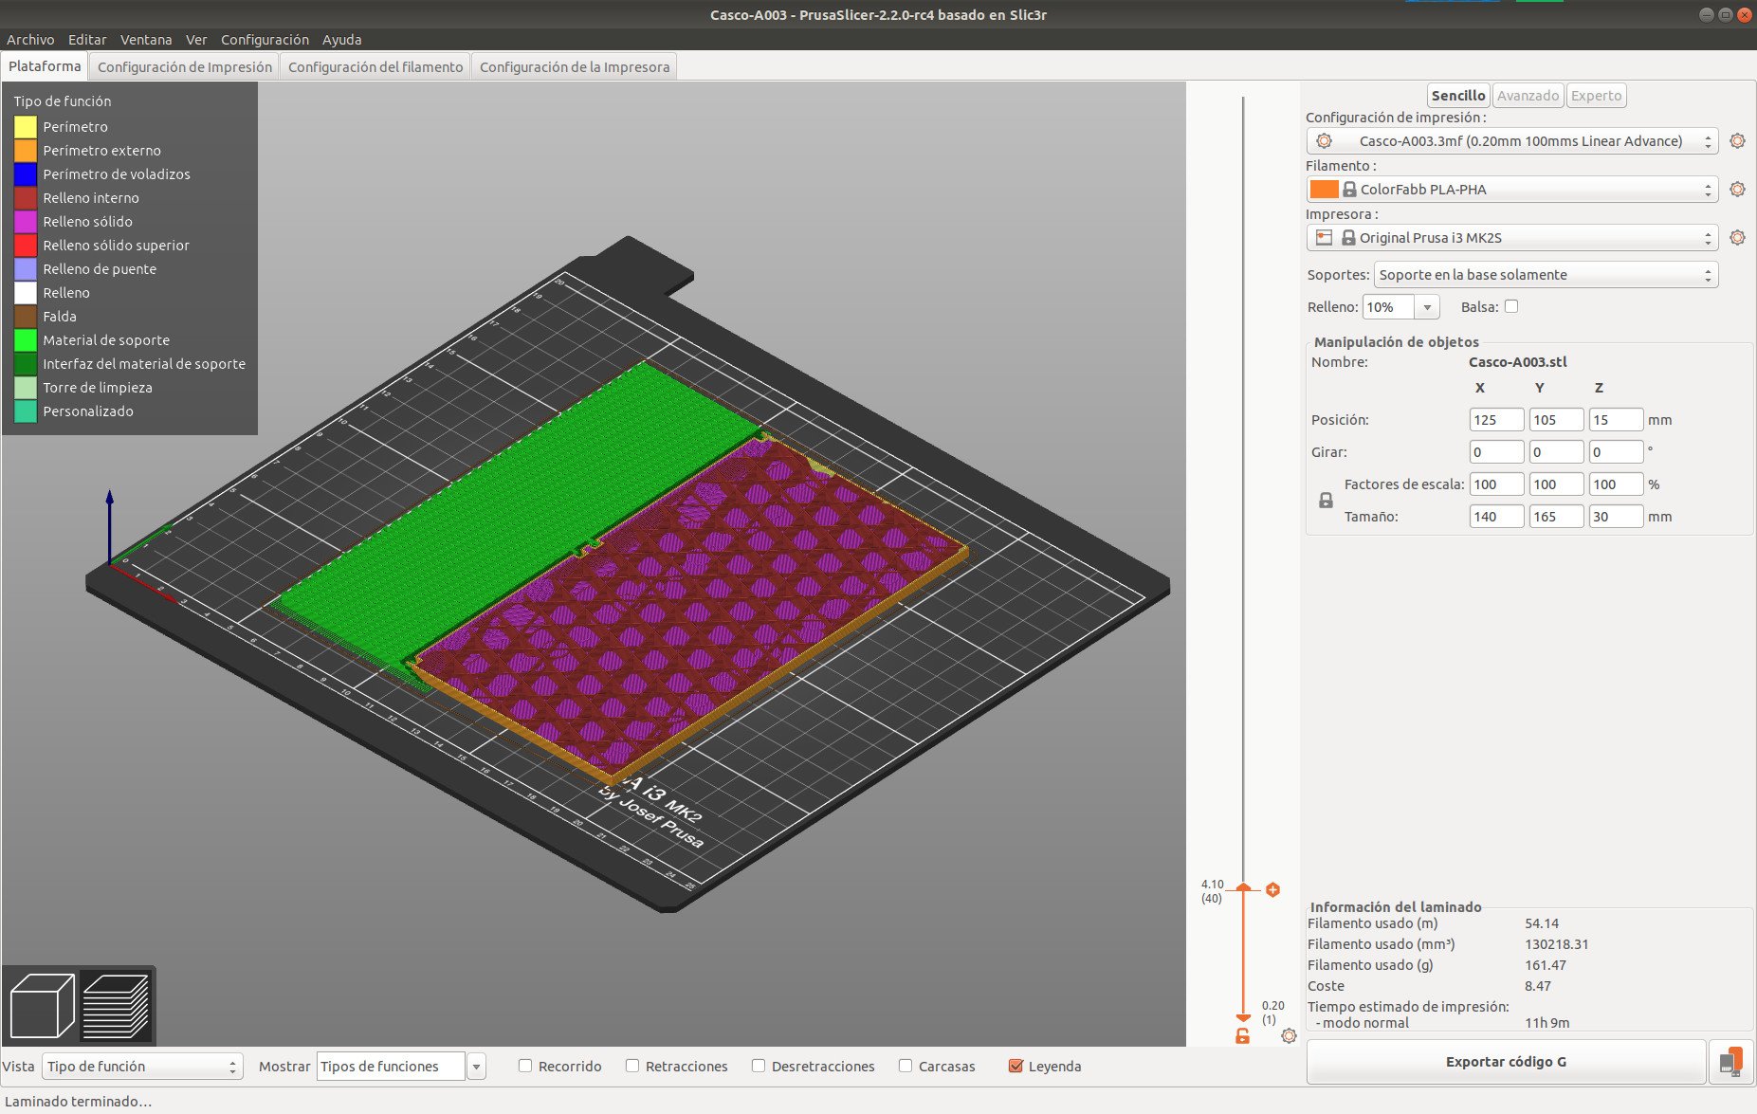The height and width of the screenshot is (1114, 1757).
Task: Open the Configuración de impresión profile dropdown
Action: [1512, 140]
